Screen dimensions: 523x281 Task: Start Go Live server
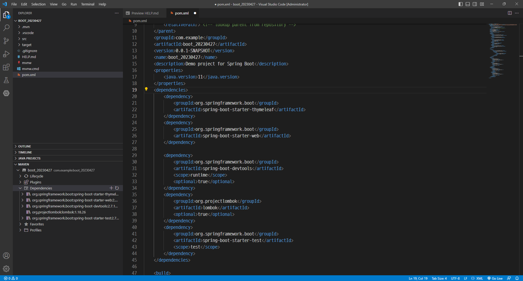[x=495, y=278]
